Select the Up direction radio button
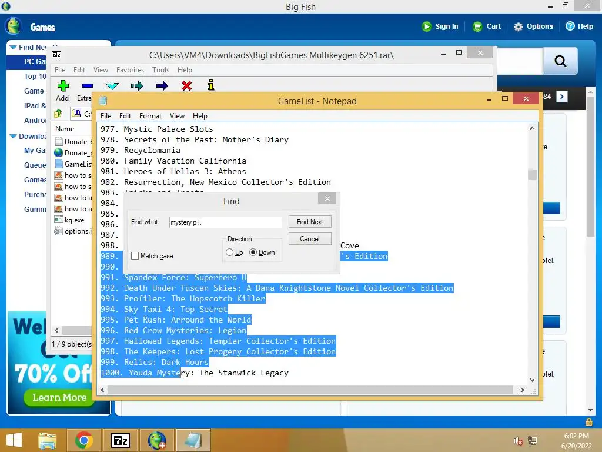602x452 pixels. click(x=230, y=252)
